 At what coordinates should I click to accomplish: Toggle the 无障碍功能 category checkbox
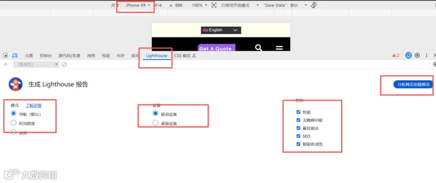tap(298, 120)
